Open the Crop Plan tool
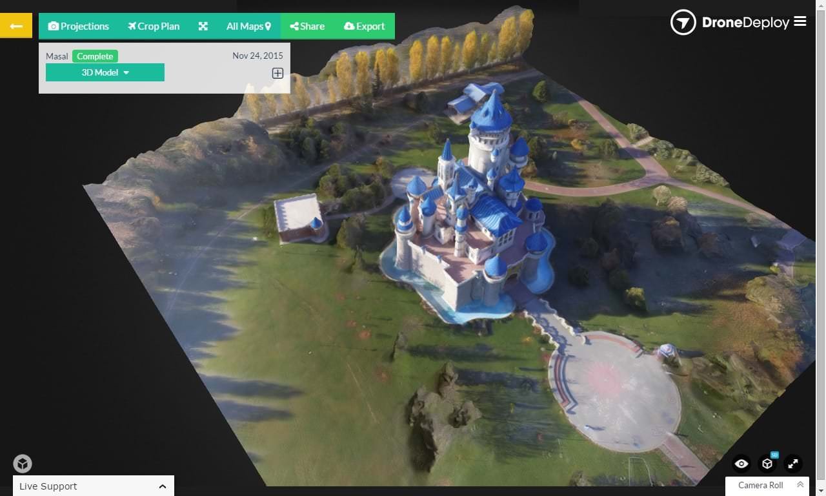Viewport: 826px width, 496px height. pyautogui.click(x=154, y=26)
